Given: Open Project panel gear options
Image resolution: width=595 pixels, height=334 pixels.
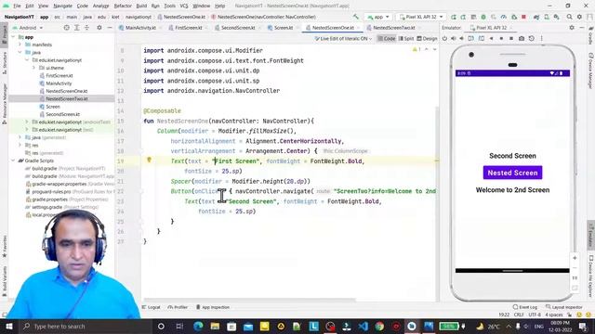Looking at the screenshot, I should tap(99, 28).
